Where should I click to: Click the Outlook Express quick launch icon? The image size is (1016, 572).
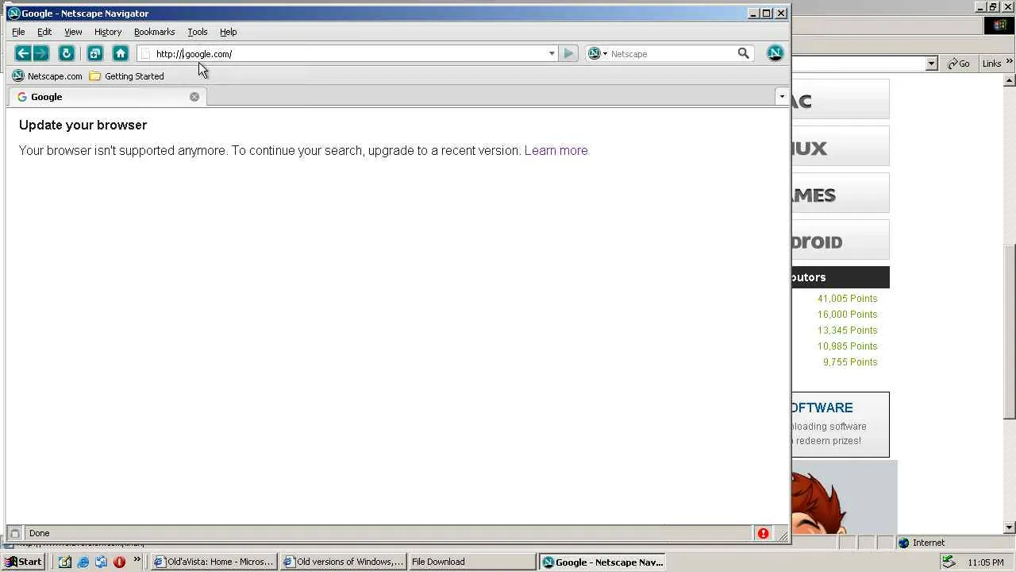click(101, 562)
